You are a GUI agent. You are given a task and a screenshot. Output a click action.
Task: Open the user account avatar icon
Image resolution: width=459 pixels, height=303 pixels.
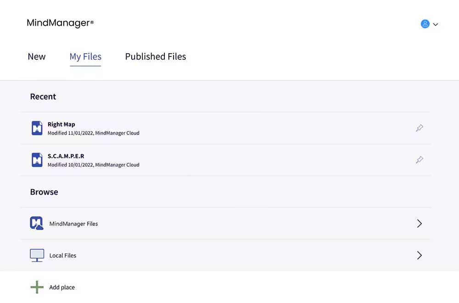tap(425, 24)
